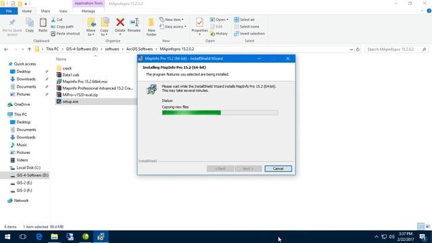
Task: Select MIPro-v1520-eval.zip file
Action: 80,94
